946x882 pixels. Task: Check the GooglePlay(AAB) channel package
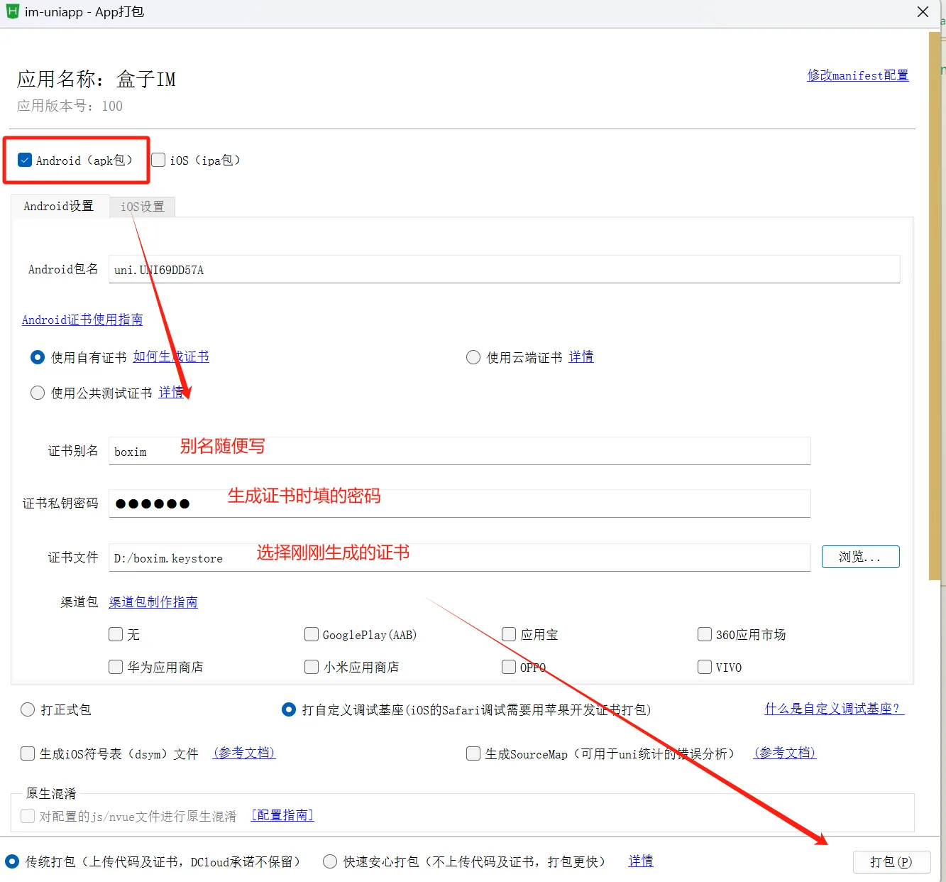pos(312,634)
